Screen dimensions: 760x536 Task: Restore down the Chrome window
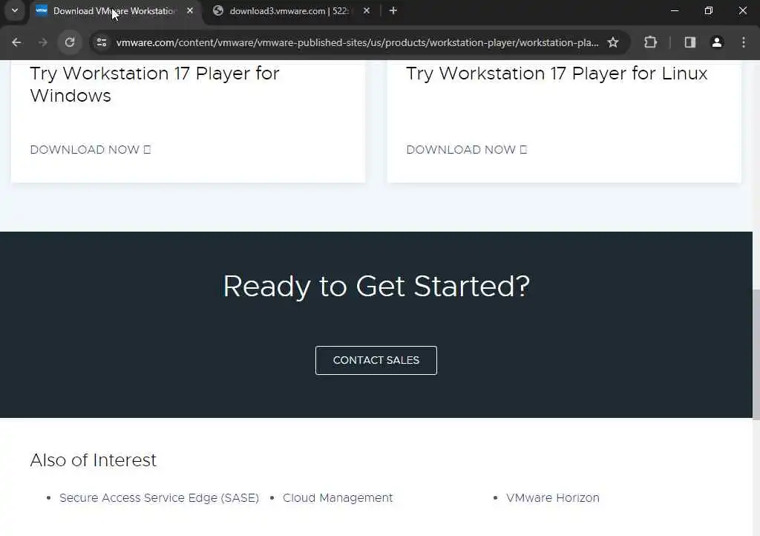pyautogui.click(x=709, y=10)
